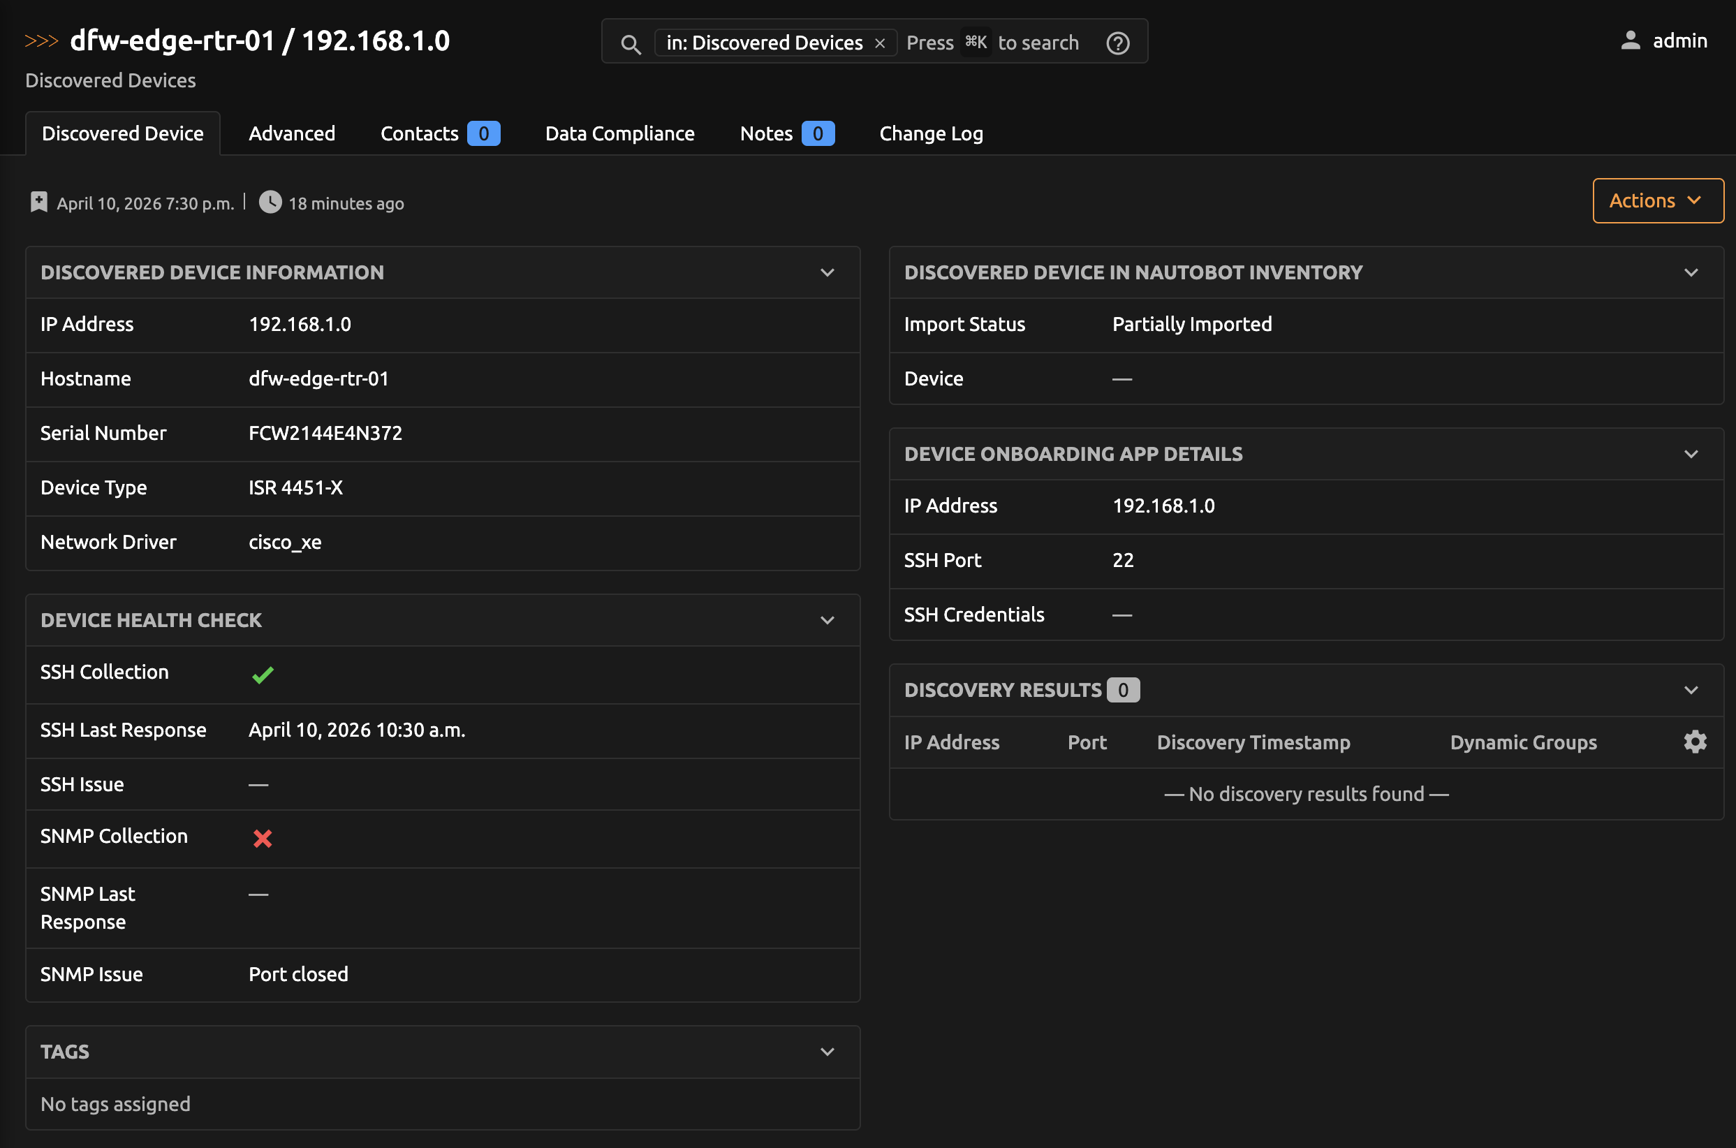The image size is (1736, 1148).
Task: Open the discovery results table gear settings
Action: [x=1694, y=742]
